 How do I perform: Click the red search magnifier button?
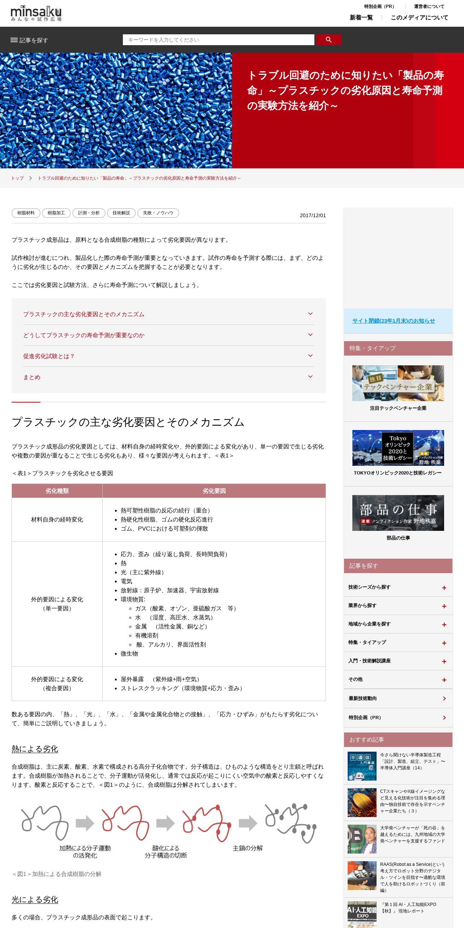[328, 40]
